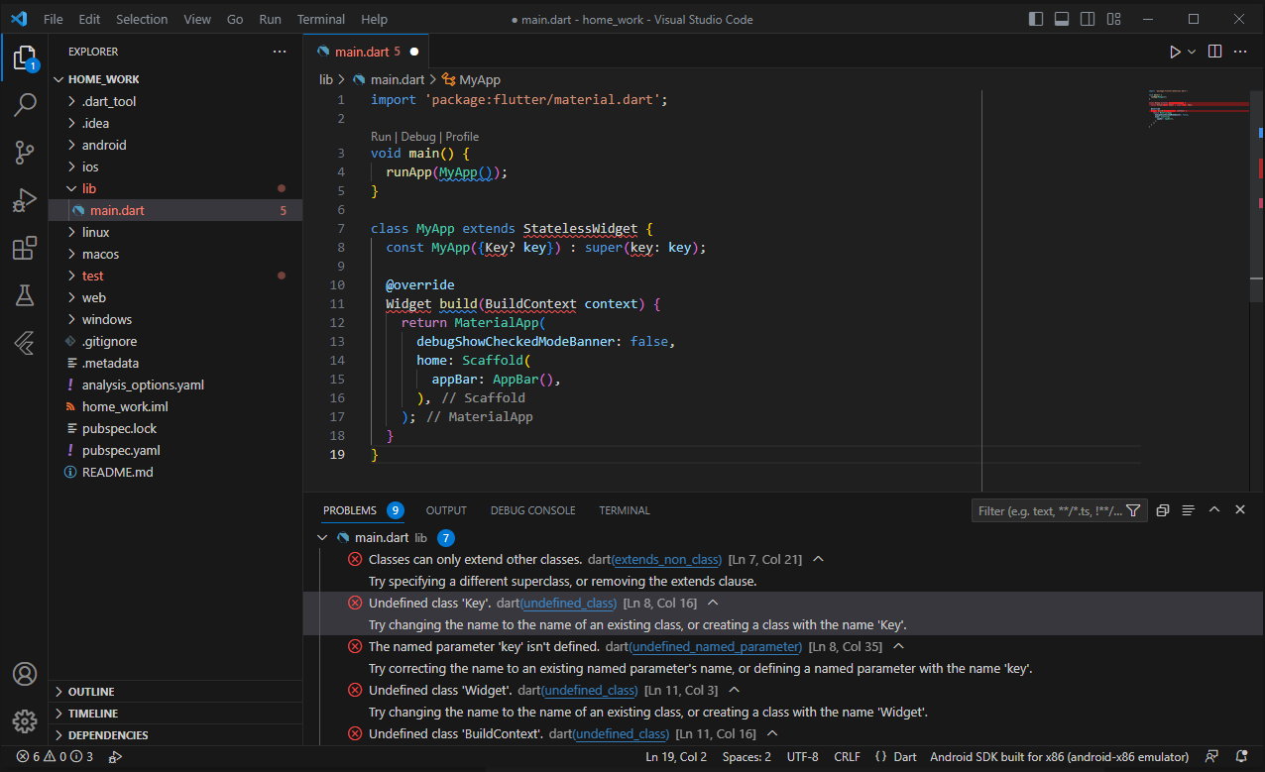Open the Accounts icon
Viewport: 1265px width, 772px height.
(x=25, y=674)
